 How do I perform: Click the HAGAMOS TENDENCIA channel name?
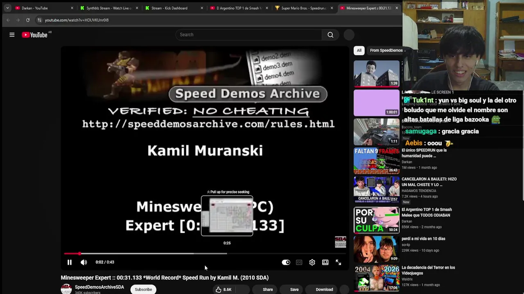(x=419, y=191)
